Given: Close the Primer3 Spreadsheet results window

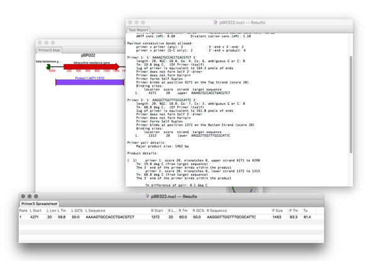Looking at the screenshot, I should pos(24,196).
